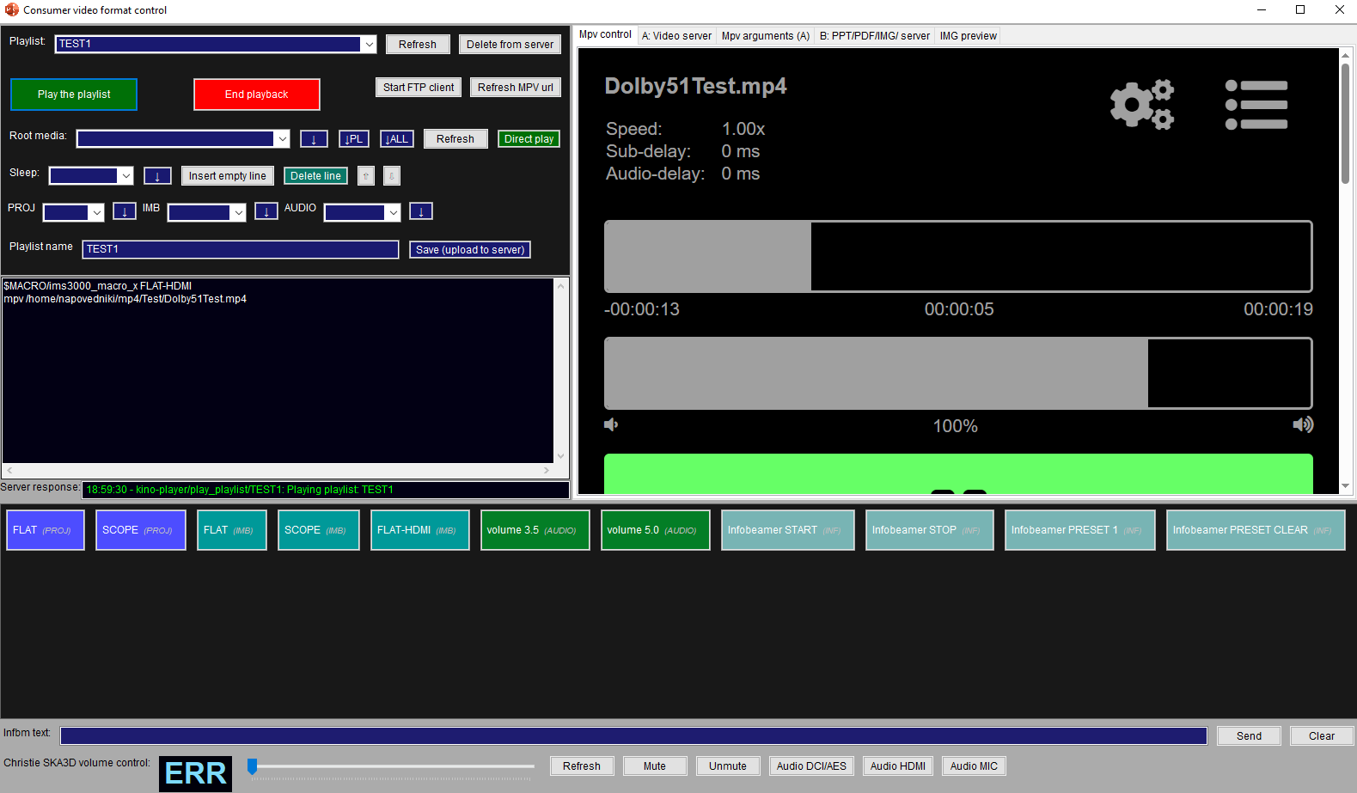Click the move line up arrow
This screenshot has height=793, width=1357.
tap(366, 176)
